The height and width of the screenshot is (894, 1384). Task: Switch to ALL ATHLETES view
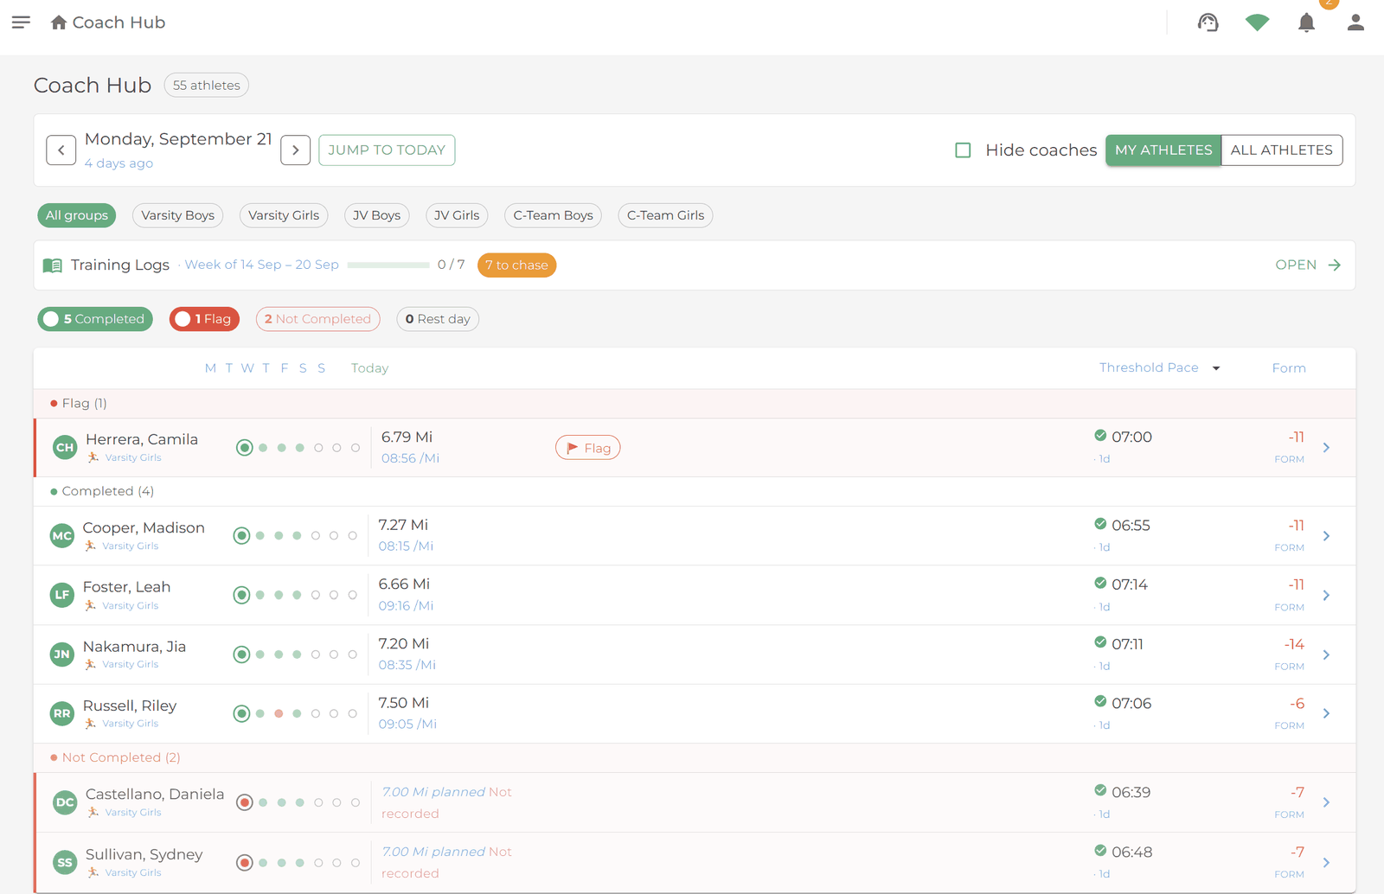(x=1282, y=150)
